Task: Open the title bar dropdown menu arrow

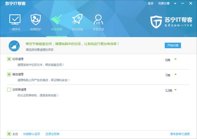Action: [175, 3]
